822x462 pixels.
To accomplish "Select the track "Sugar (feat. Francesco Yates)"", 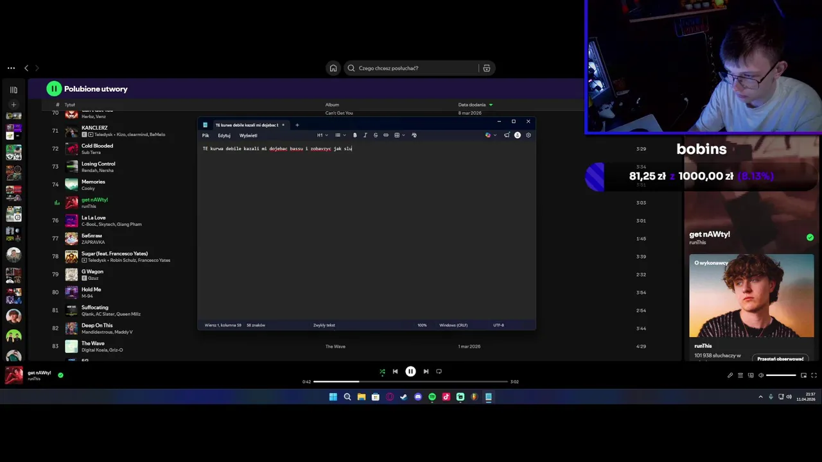I will coord(114,253).
